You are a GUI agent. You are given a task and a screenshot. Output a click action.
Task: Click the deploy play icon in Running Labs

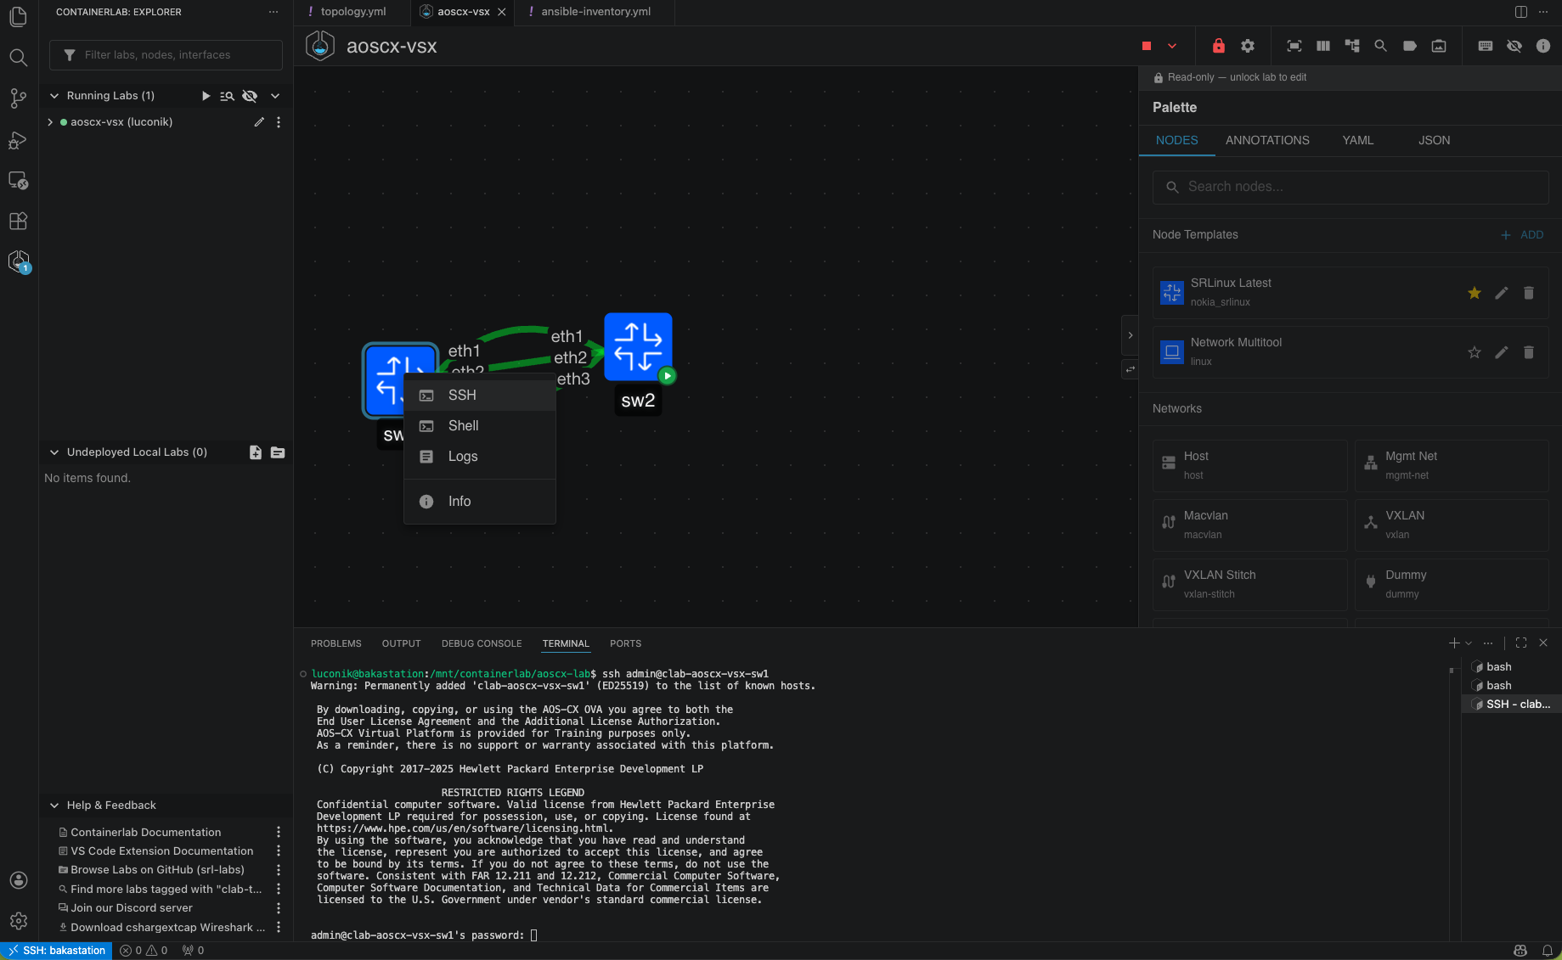[x=206, y=96]
